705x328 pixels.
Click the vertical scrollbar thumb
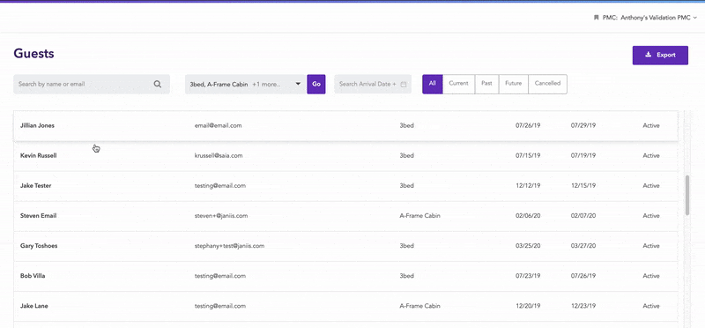pyautogui.click(x=687, y=195)
